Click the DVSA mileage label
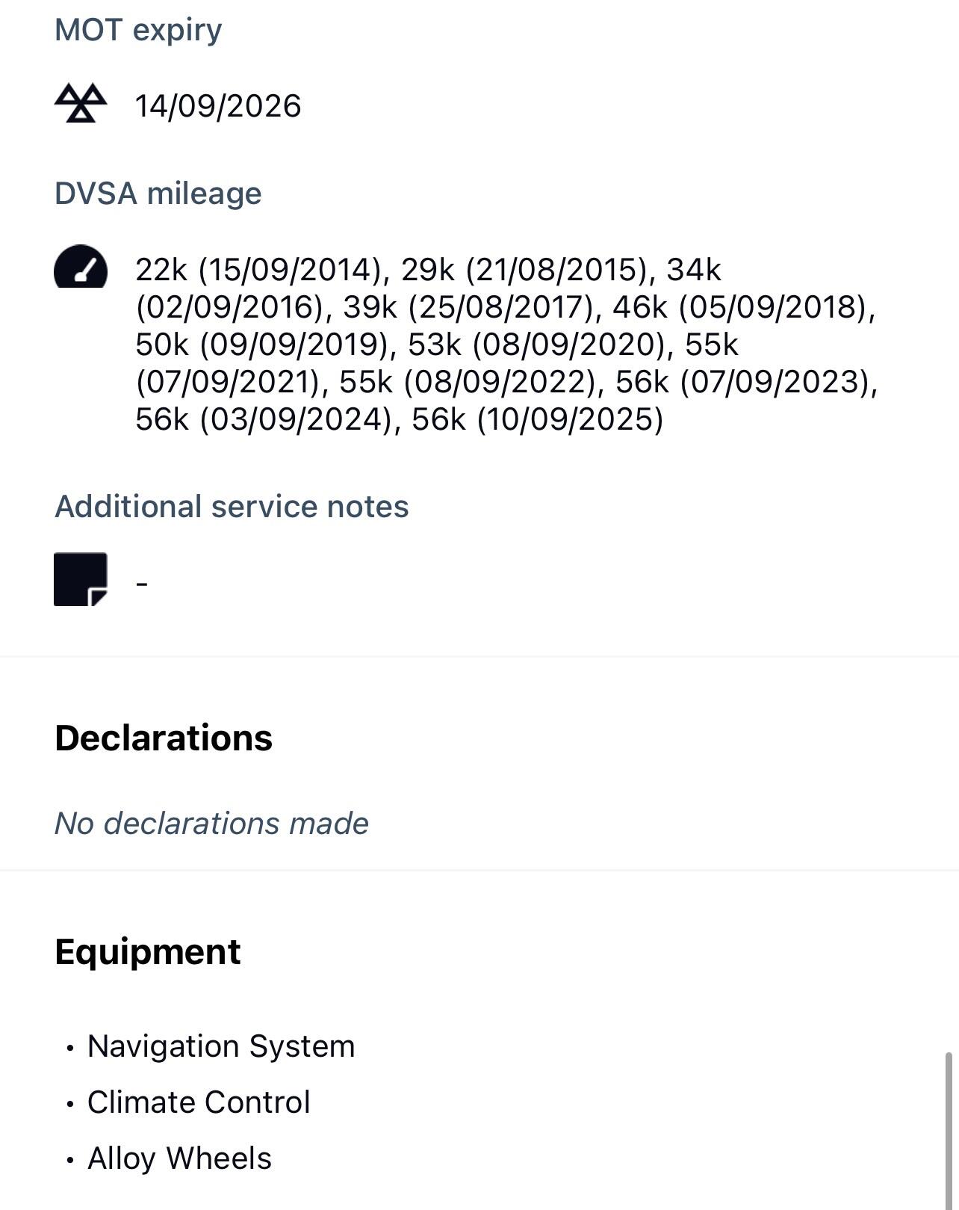The width and height of the screenshot is (959, 1210). (158, 194)
